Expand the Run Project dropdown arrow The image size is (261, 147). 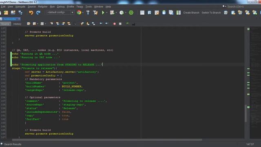107,13
